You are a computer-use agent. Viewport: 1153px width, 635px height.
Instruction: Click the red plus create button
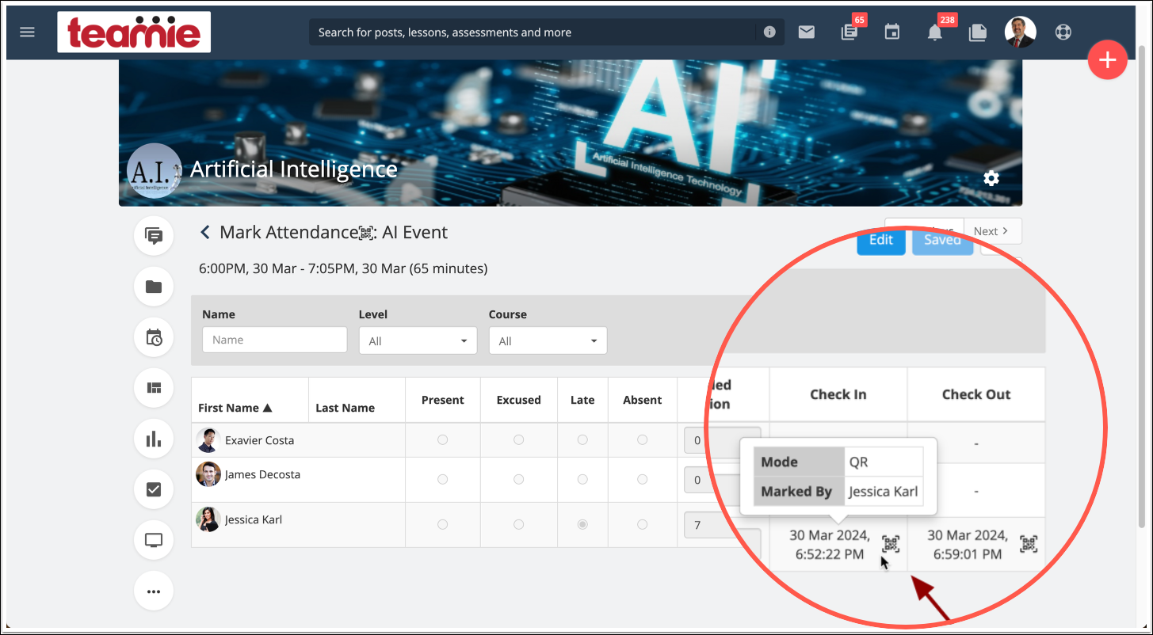coord(1107,59)
